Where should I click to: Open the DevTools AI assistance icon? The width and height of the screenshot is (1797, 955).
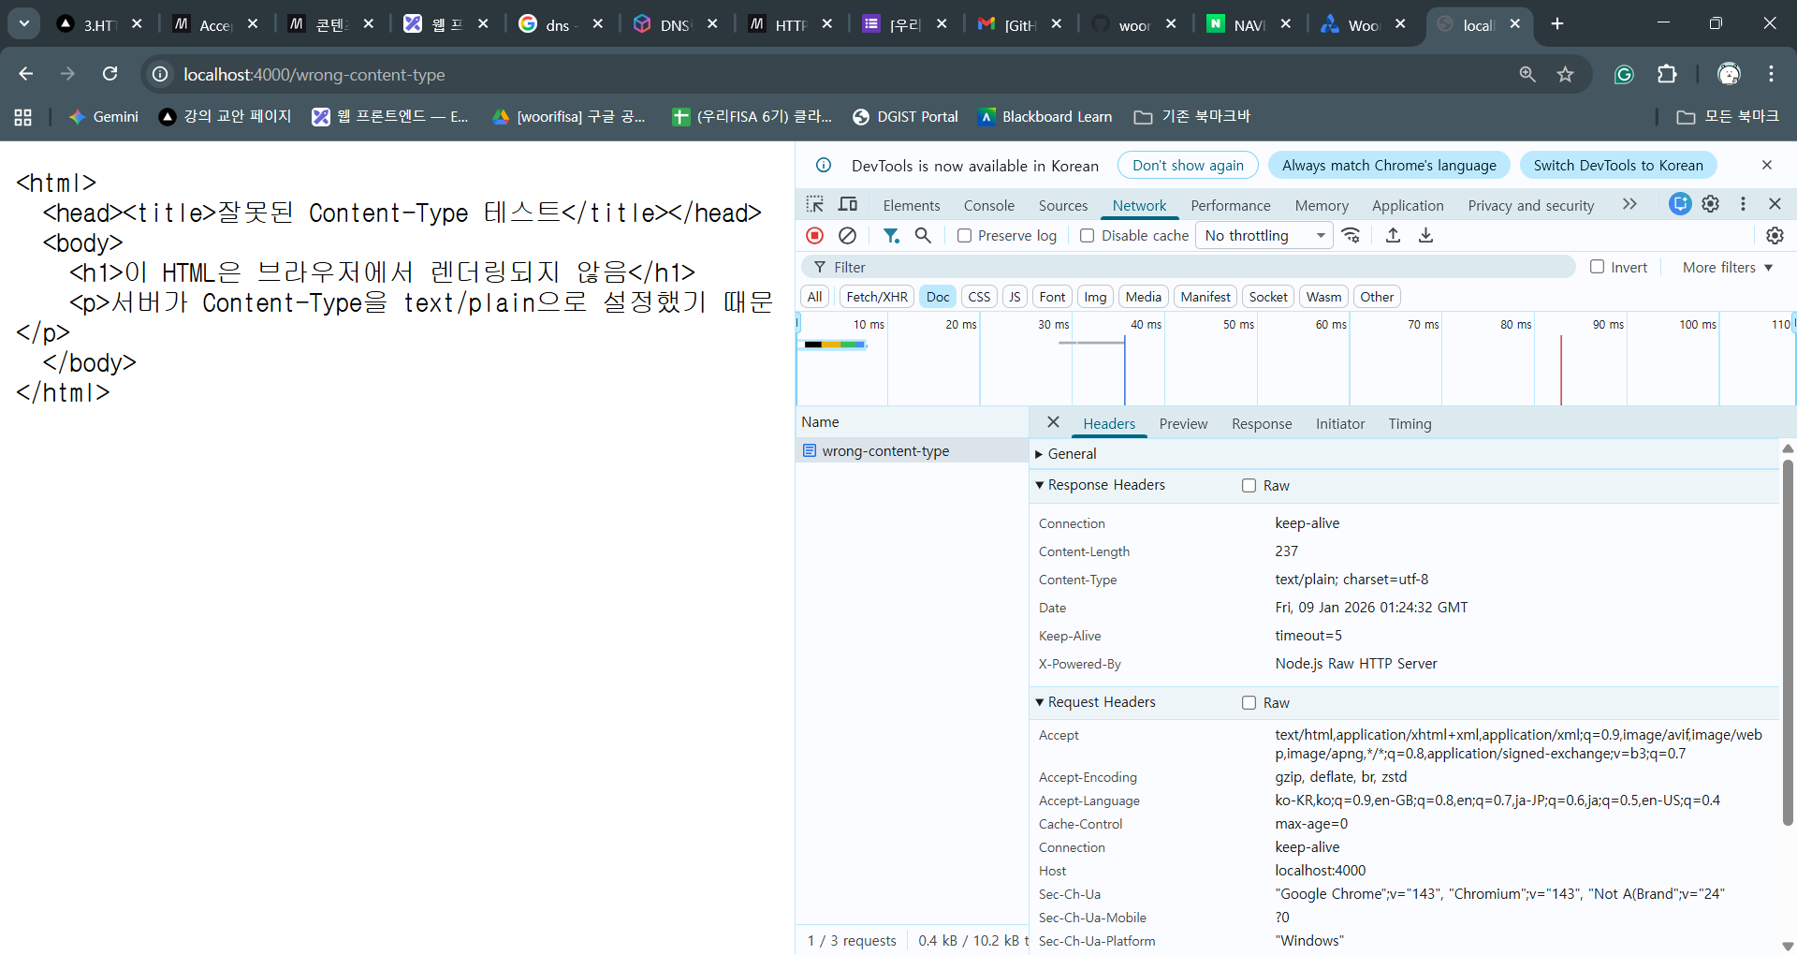pyautogui.click(x=1680, y=204)
